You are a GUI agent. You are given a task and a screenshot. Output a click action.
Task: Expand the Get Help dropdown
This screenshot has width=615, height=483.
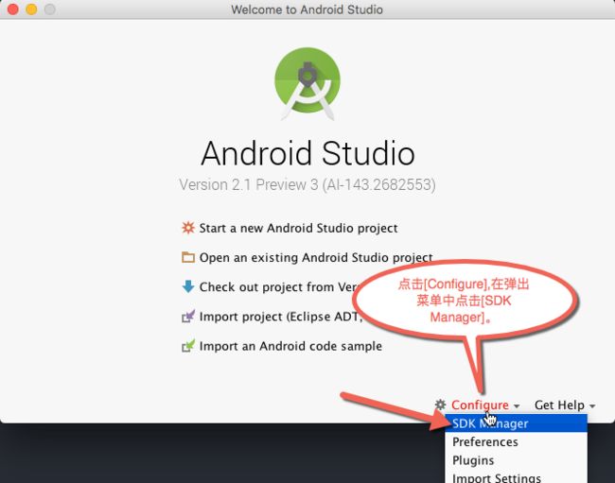tap(565, 405)
